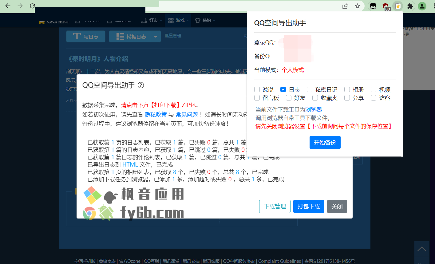Open footer link 腾讯课堂

click(171, 261)
